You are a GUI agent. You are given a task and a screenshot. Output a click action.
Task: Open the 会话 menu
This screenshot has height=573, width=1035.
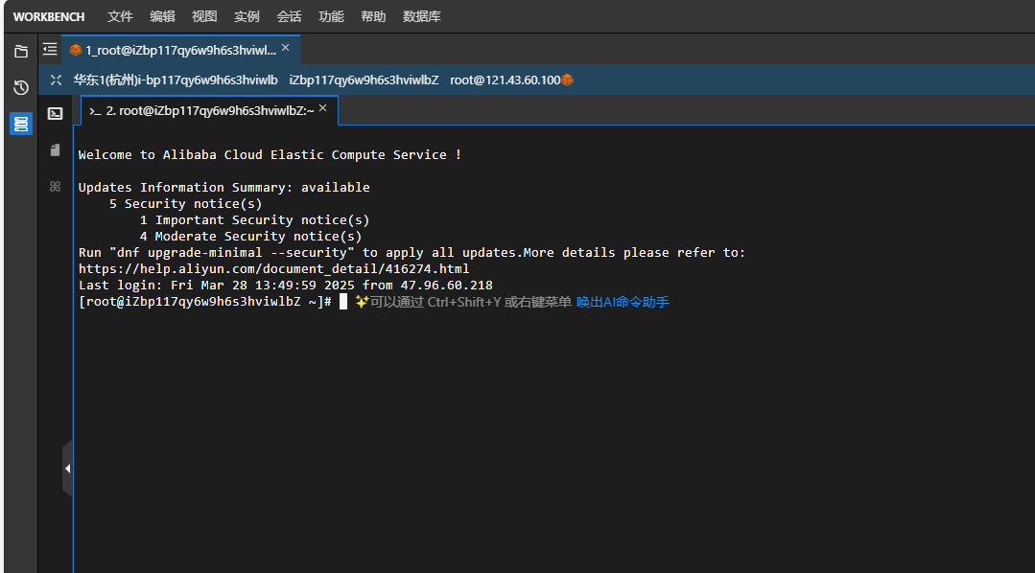point(289,16)
